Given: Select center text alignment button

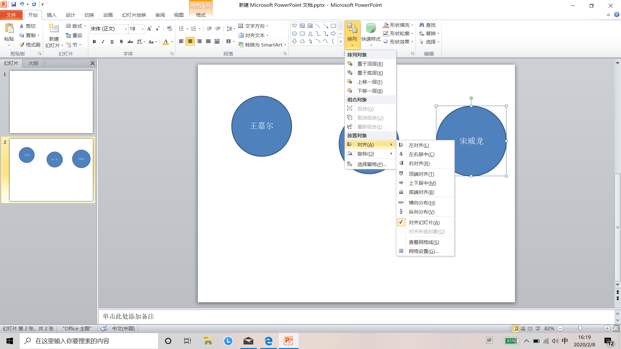Looking at the screenshot, I should point(190,41).
